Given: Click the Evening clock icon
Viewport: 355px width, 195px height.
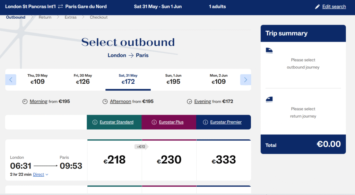Looking at the screenshot, I should click(x=189, y=102).
